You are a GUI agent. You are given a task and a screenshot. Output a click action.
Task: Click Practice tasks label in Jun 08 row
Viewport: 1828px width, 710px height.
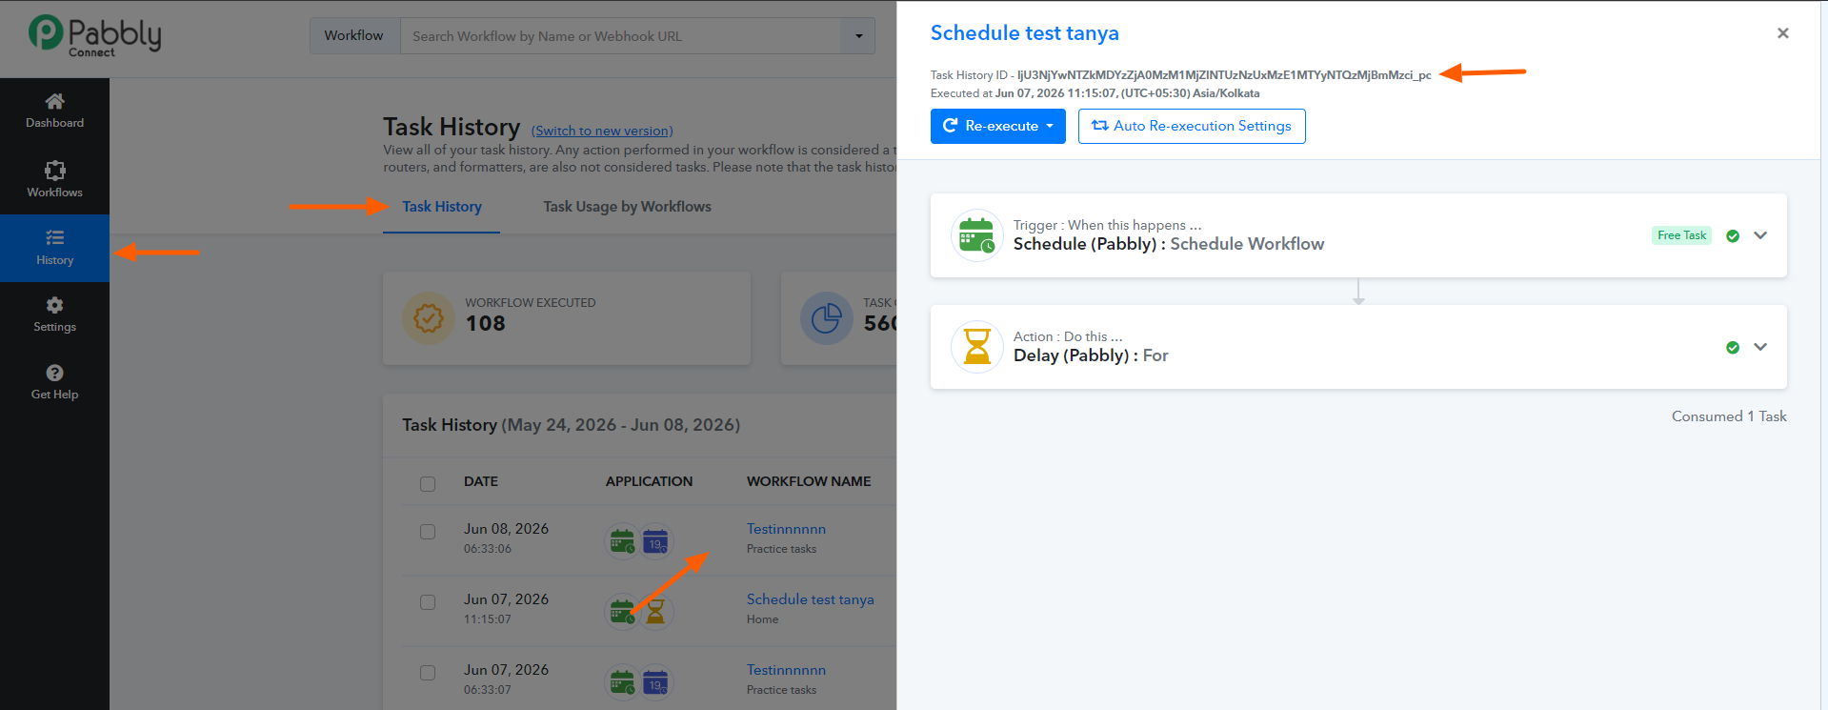coord(781,549)
